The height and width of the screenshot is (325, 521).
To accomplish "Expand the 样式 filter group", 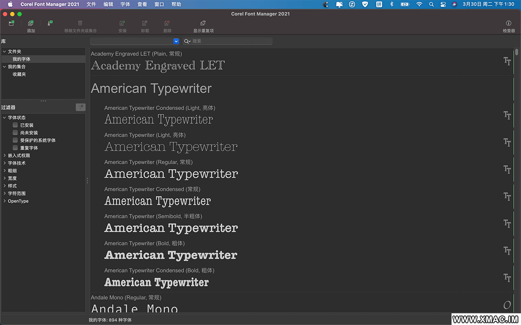I will 4,186.
